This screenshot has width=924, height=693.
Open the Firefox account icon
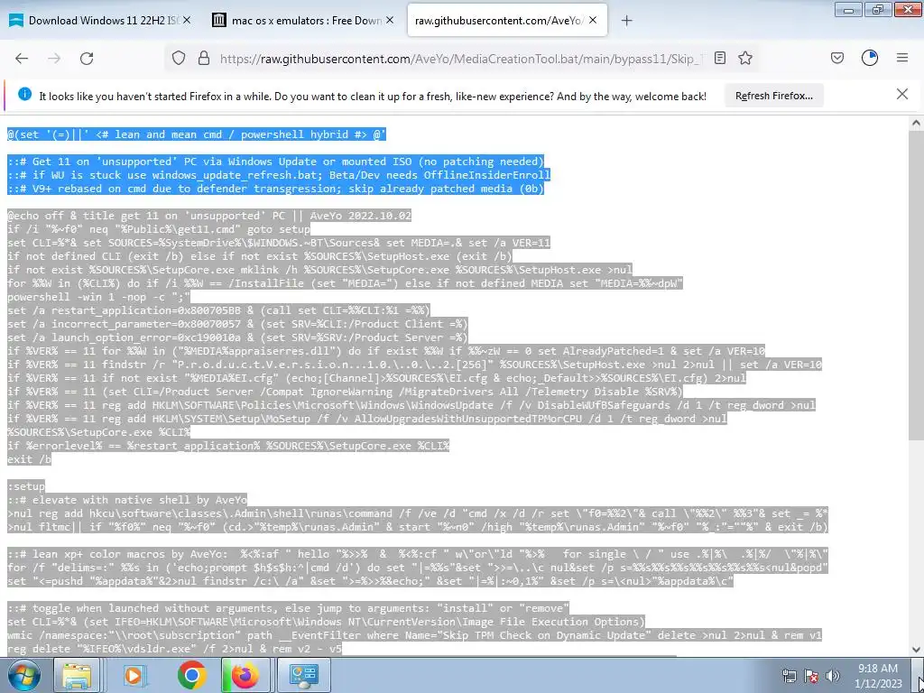pyautogui.click(x=870, y=58)
